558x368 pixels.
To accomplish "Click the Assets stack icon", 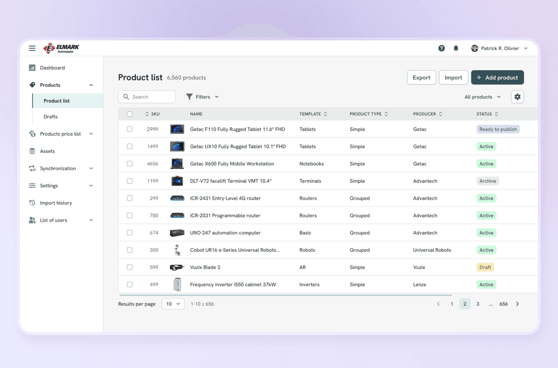I will 32,151.
